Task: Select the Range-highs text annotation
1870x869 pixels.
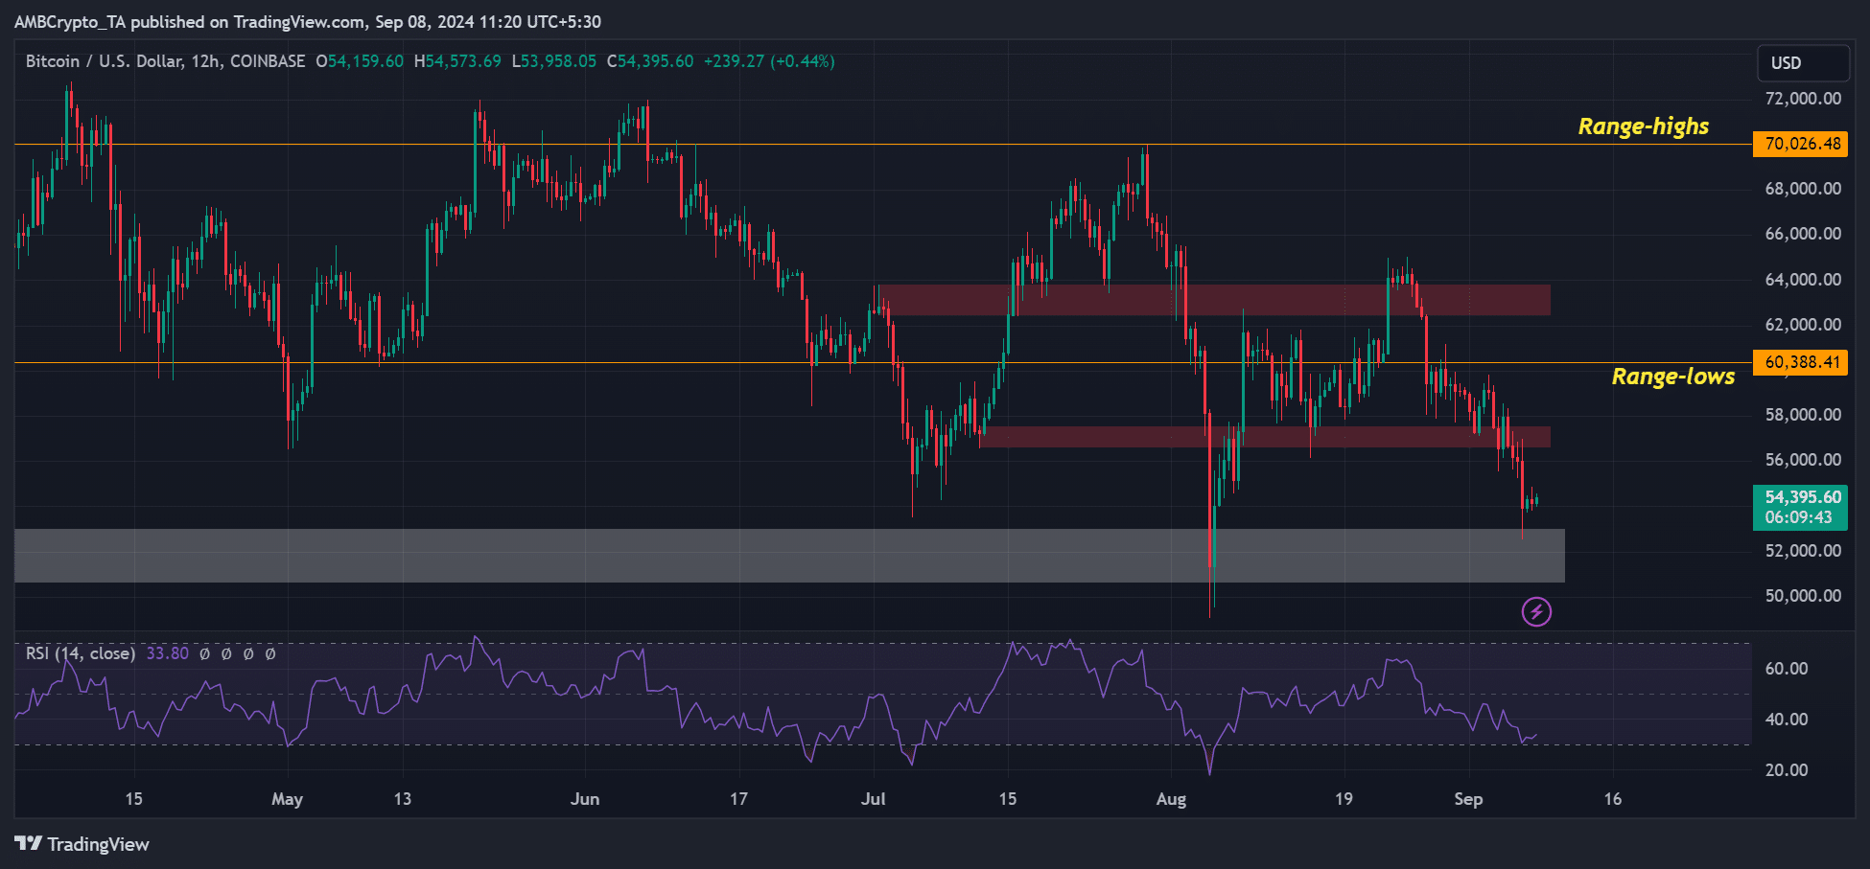Action: click(1643, 126)
